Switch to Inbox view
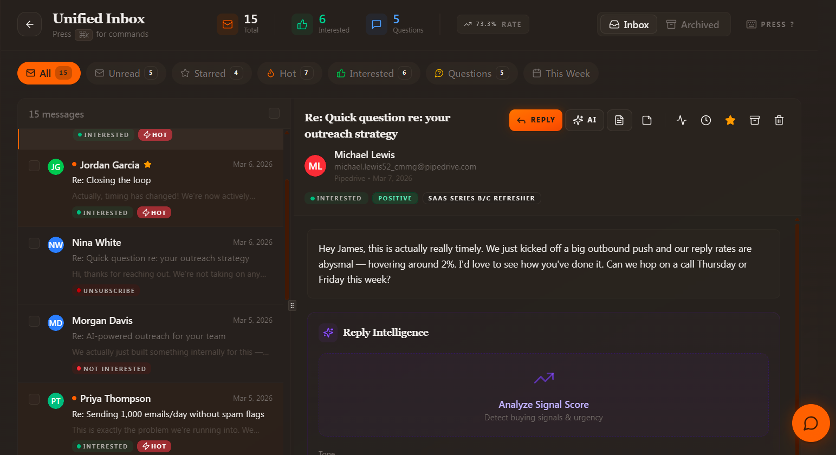836x455 pixels. tap(629, 24)
